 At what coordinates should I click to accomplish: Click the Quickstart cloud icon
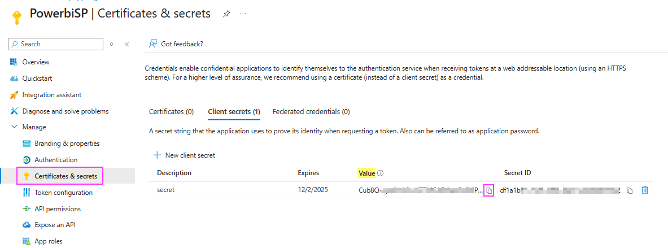pos(14,79)
